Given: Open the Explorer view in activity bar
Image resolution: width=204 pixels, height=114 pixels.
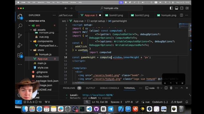Looking at the screenshot, I should coord(20,16).
